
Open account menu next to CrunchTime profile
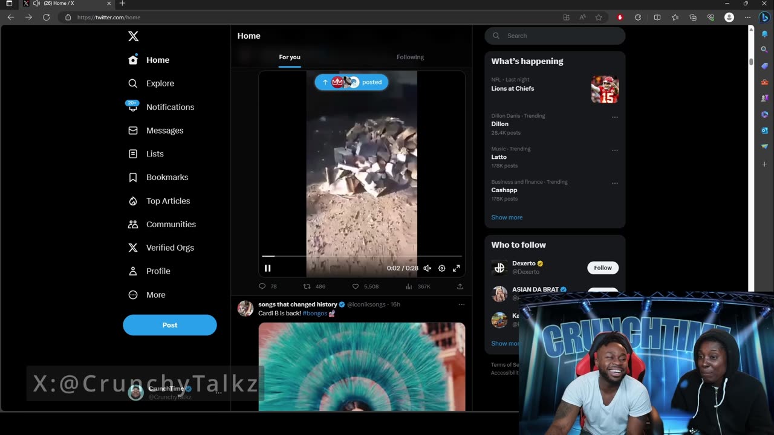pyautogui.click(x=219, y=392)
